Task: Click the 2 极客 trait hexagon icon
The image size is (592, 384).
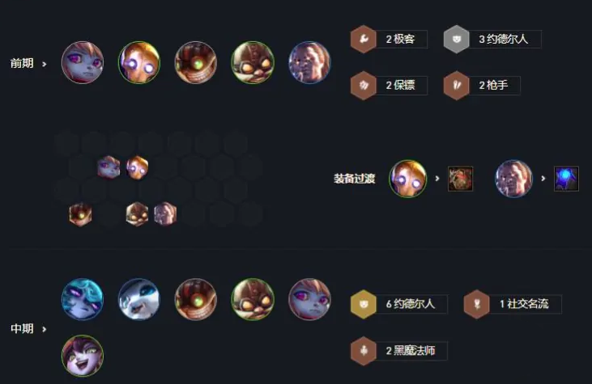Action: point(363,39)
